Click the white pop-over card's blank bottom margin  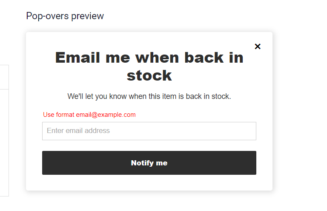coord(149,183)
